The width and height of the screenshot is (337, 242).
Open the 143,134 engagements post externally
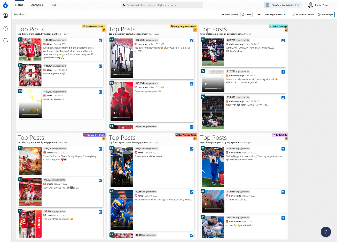pos(192,83)
